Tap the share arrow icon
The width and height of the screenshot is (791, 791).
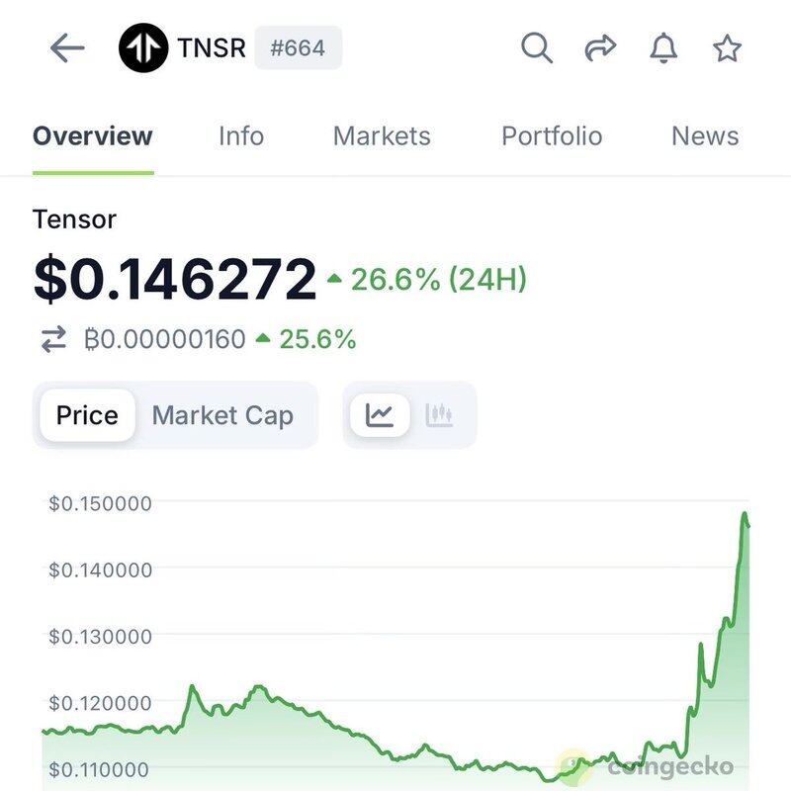(x=600, y=47)
